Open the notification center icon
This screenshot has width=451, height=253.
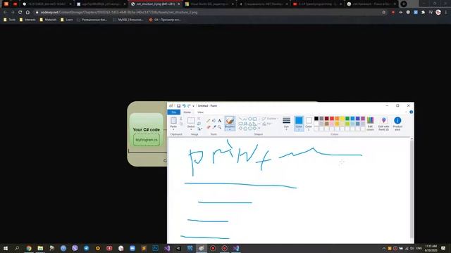[443, 248]
